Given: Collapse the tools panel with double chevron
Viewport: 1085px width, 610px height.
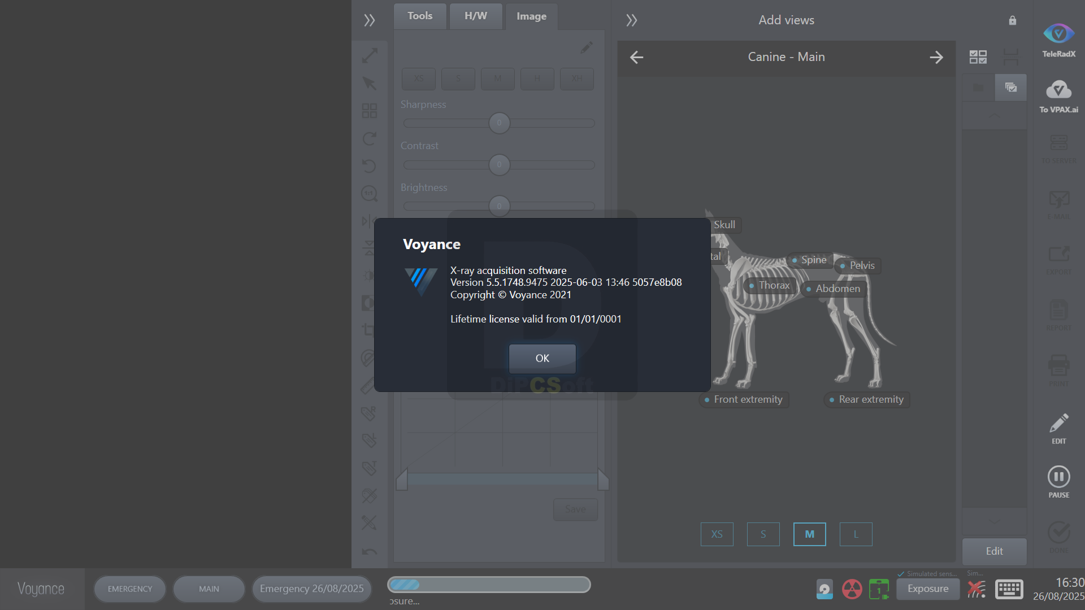Looking at the screenshot, I should coord(369,20).
